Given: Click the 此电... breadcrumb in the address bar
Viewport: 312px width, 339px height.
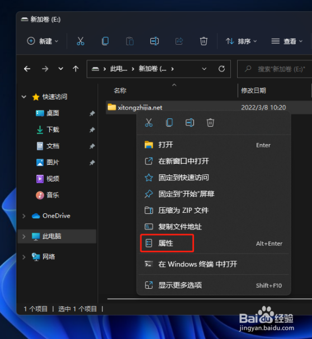Looking at the screenshot, I should click(x=119, y=69).
